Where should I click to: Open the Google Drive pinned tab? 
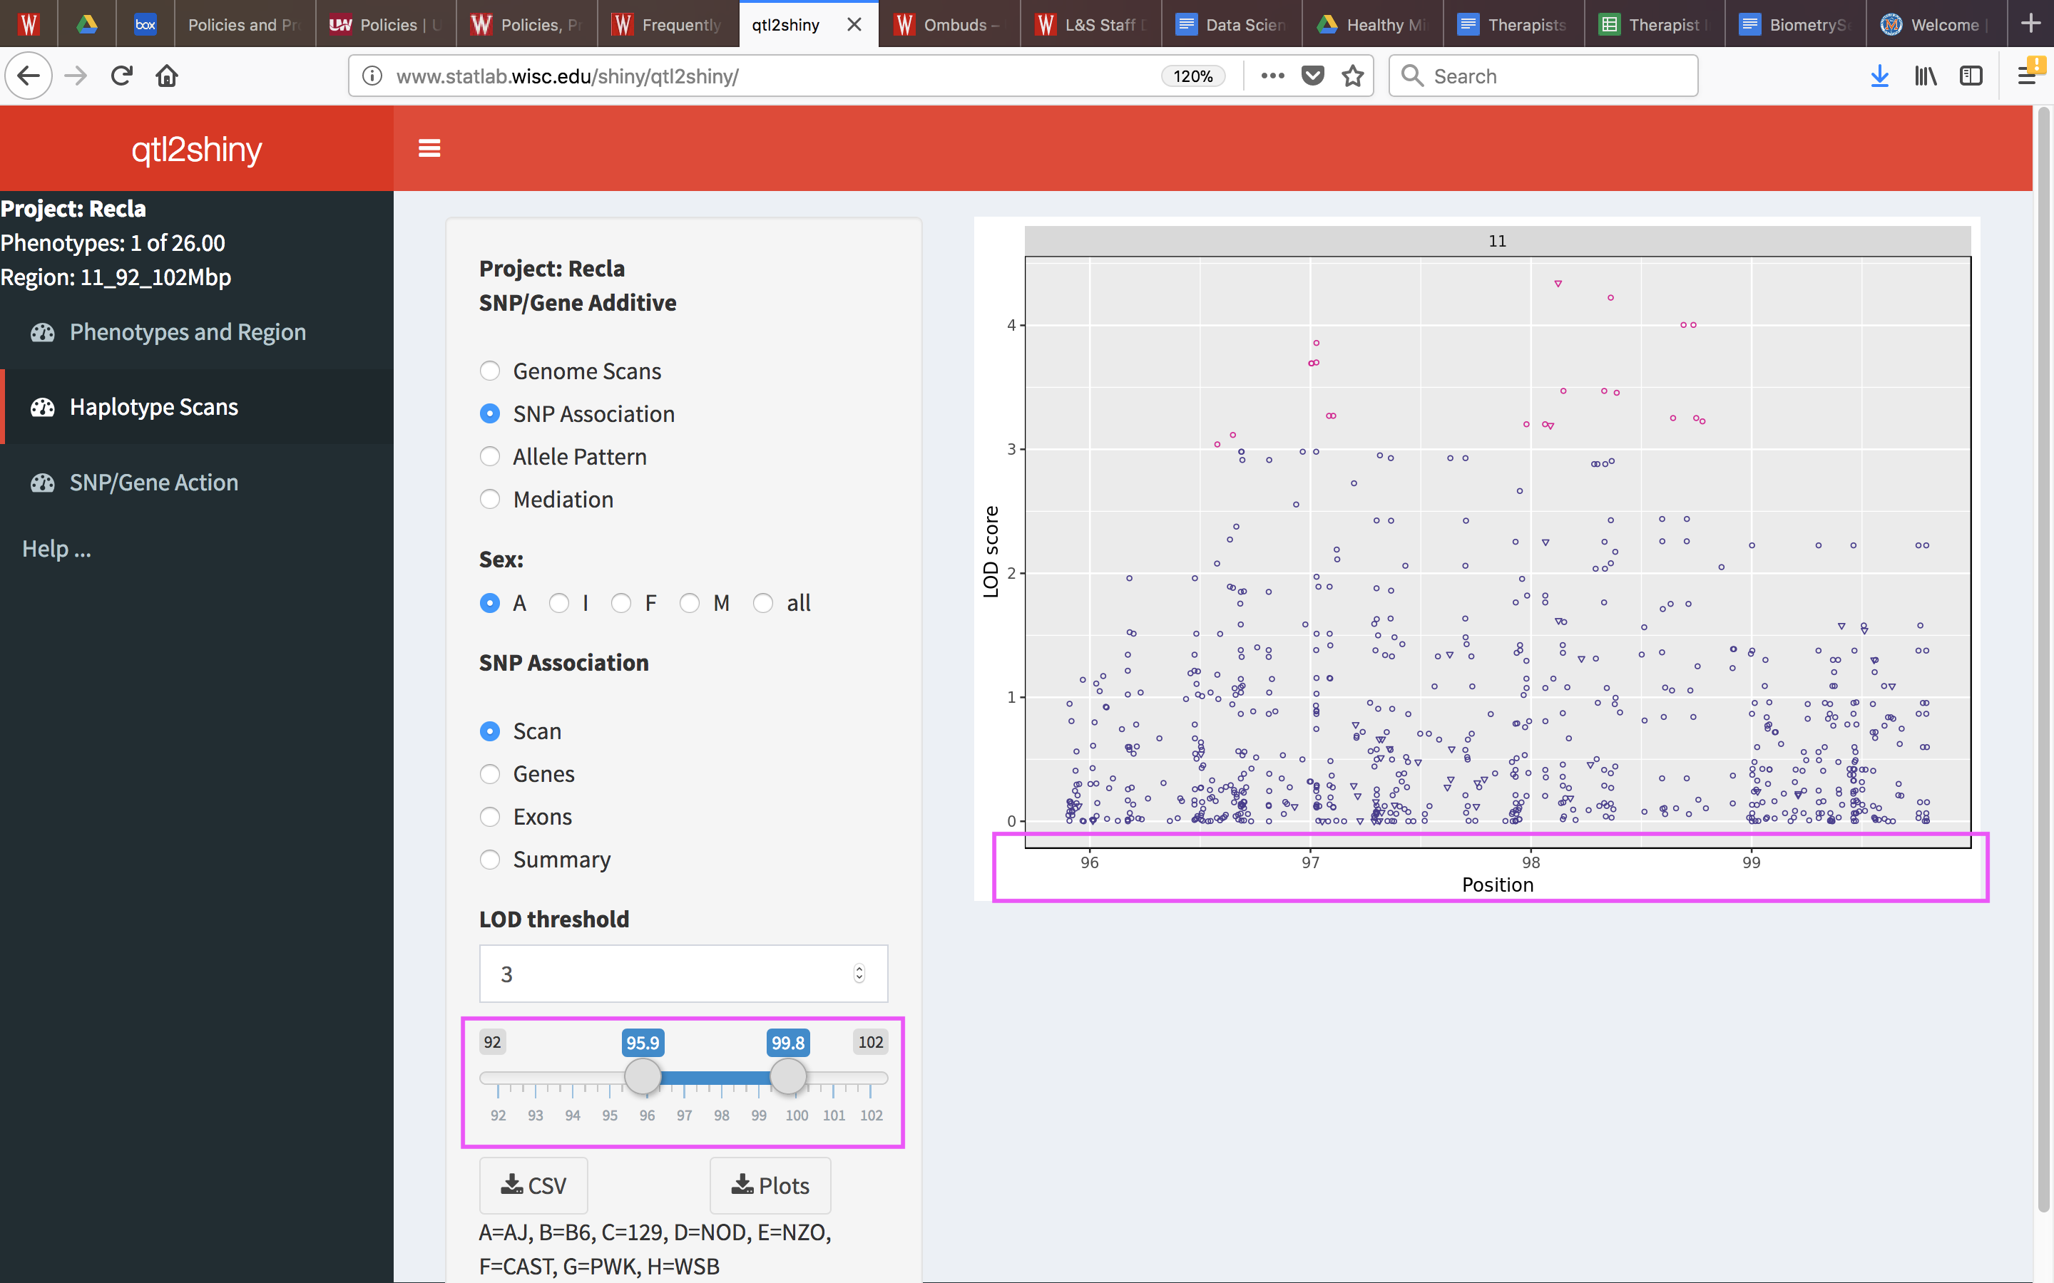click(x=86, y=25)
